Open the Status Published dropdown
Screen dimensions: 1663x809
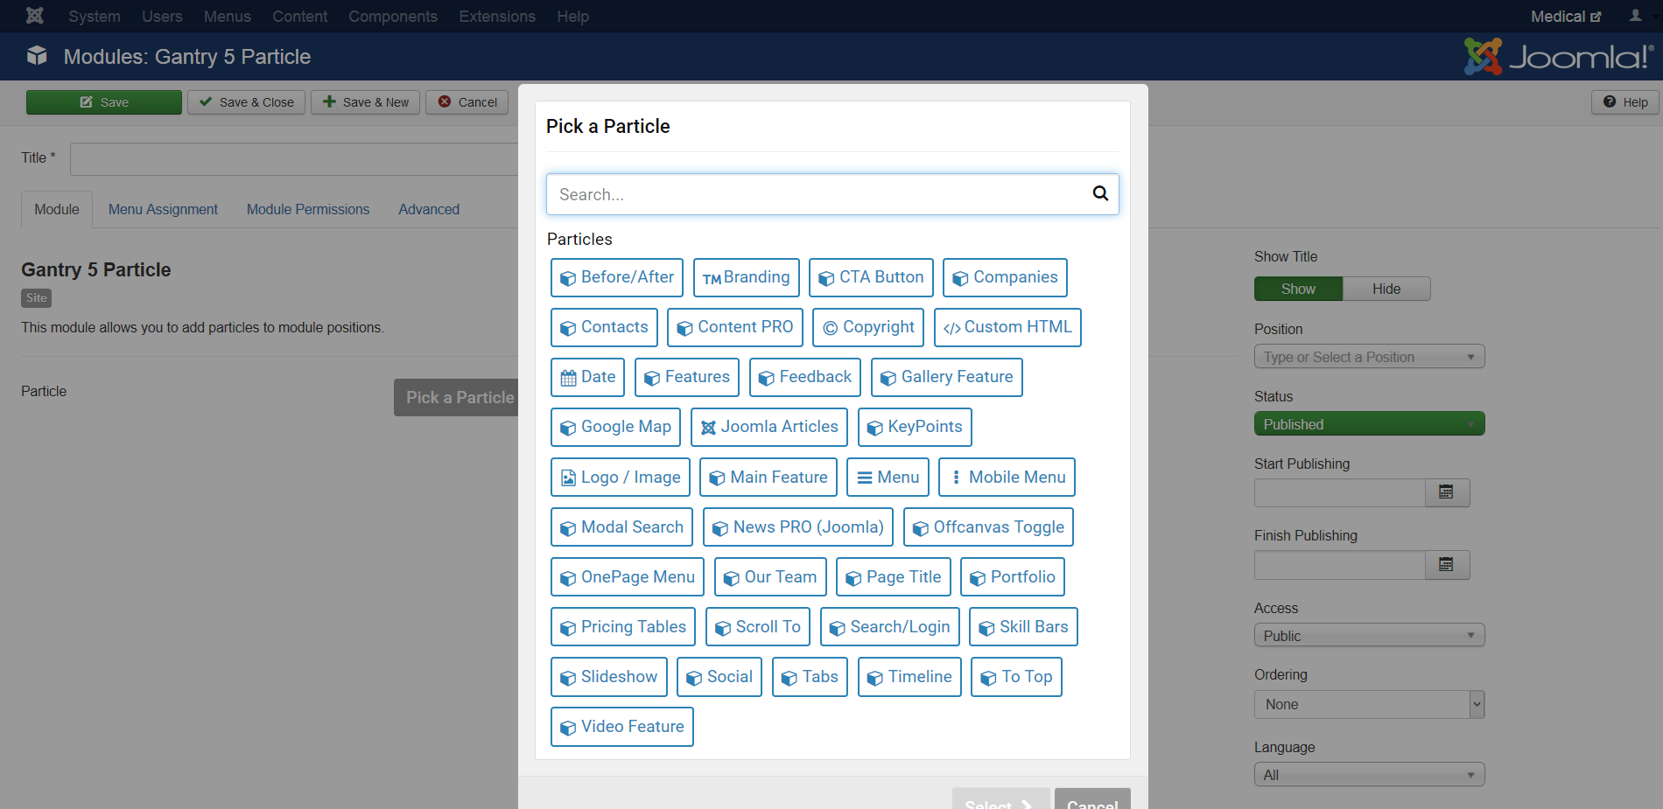(1369, 424)
